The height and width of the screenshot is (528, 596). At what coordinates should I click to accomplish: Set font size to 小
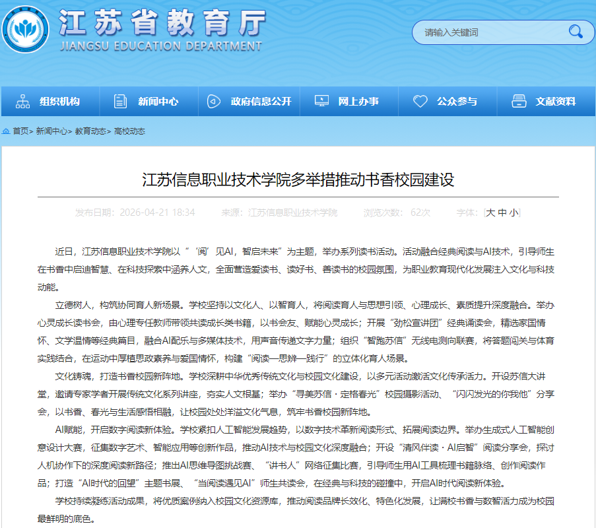513,213
